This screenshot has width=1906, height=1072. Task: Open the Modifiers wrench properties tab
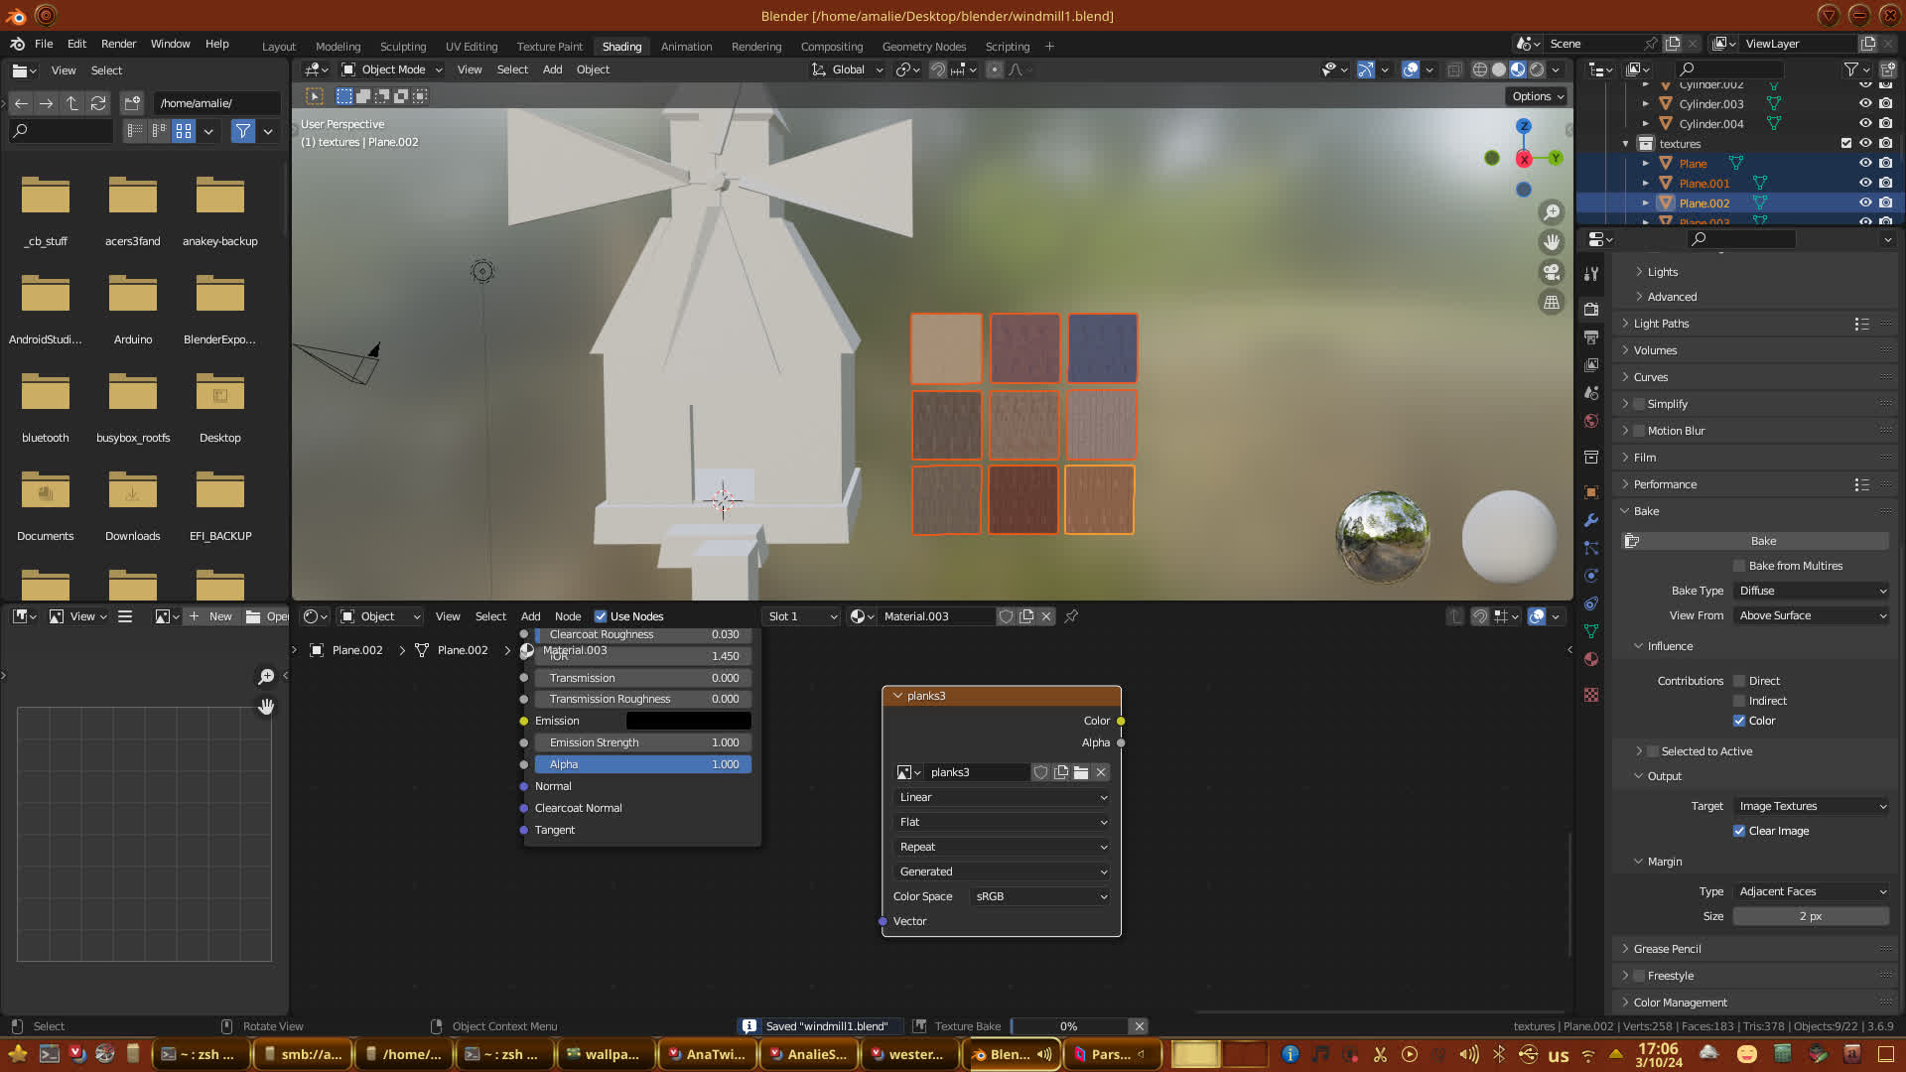(1591, 520)
